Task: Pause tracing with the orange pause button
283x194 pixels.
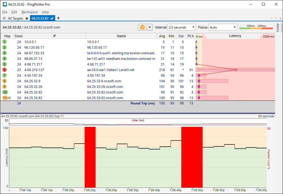Action: pos(142,27)
